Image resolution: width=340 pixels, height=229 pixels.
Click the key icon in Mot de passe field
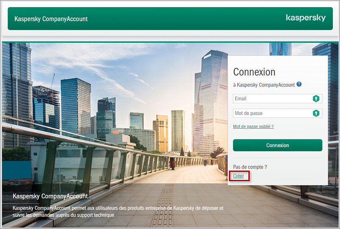click(x=316, y=113)
